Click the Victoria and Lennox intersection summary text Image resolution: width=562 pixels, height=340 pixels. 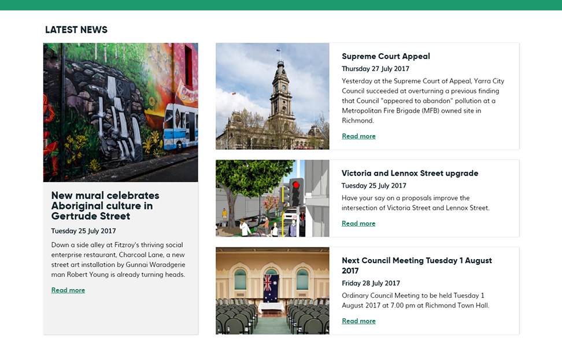pos(415,203)
